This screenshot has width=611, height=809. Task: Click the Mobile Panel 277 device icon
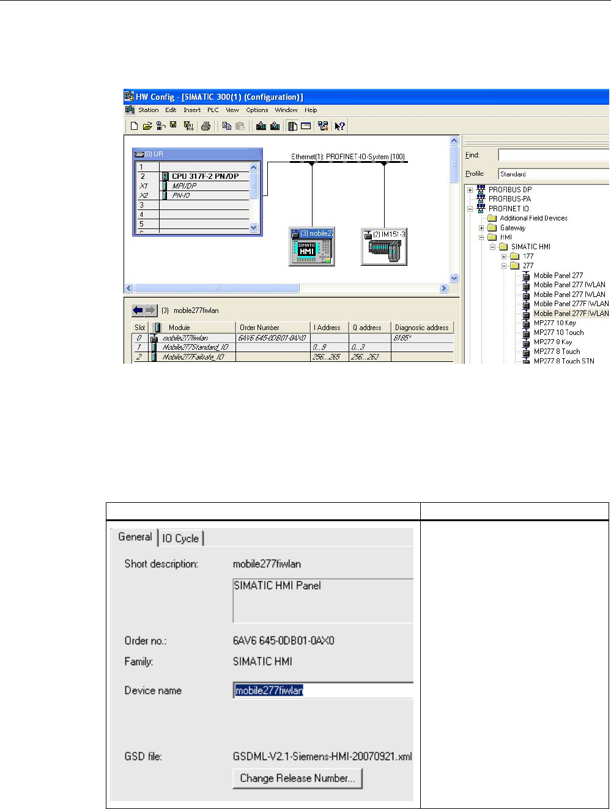527,276
